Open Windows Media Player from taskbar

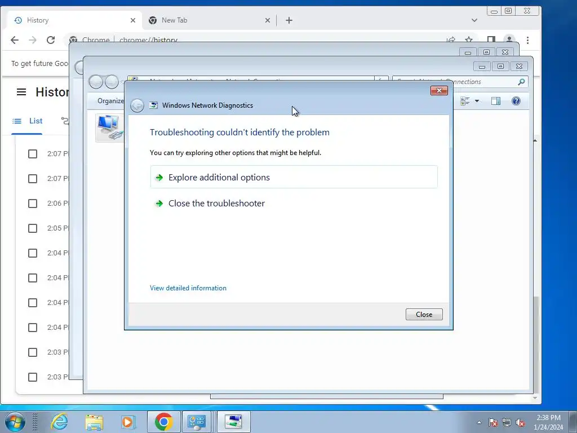(128, 422)
